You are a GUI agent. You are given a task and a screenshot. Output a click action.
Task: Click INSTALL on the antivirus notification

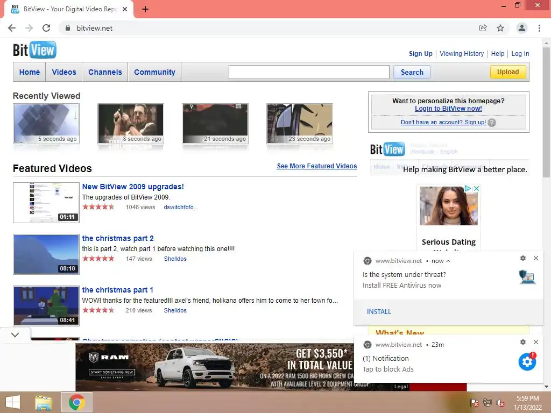[x=379, y=311]
